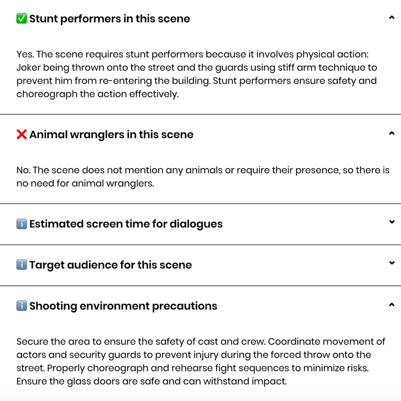Viewport: 401px width, 401px height.
Task: Click the word 'Yes.' starting the stunt answer
Action: pyautogui.click(x=25, y=54)
